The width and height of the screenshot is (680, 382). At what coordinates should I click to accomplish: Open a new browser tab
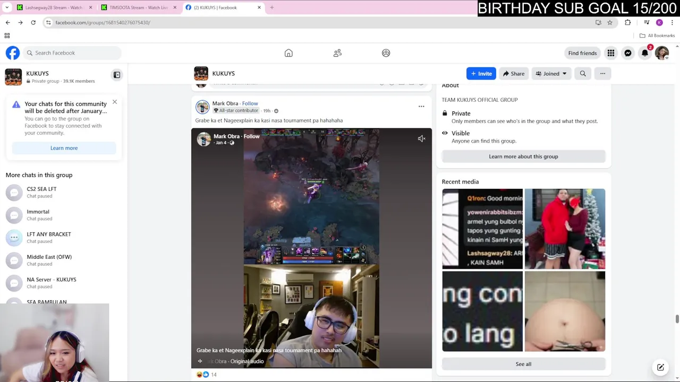tap(272, 7)
